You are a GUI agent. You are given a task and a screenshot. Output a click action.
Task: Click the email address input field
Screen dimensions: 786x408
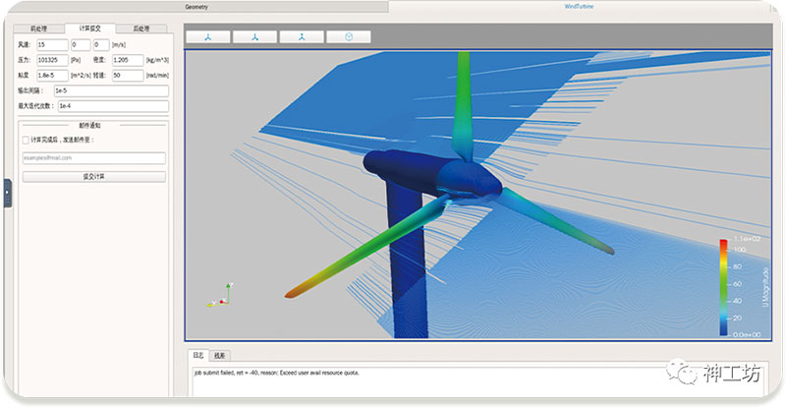[x=94, y=158]
